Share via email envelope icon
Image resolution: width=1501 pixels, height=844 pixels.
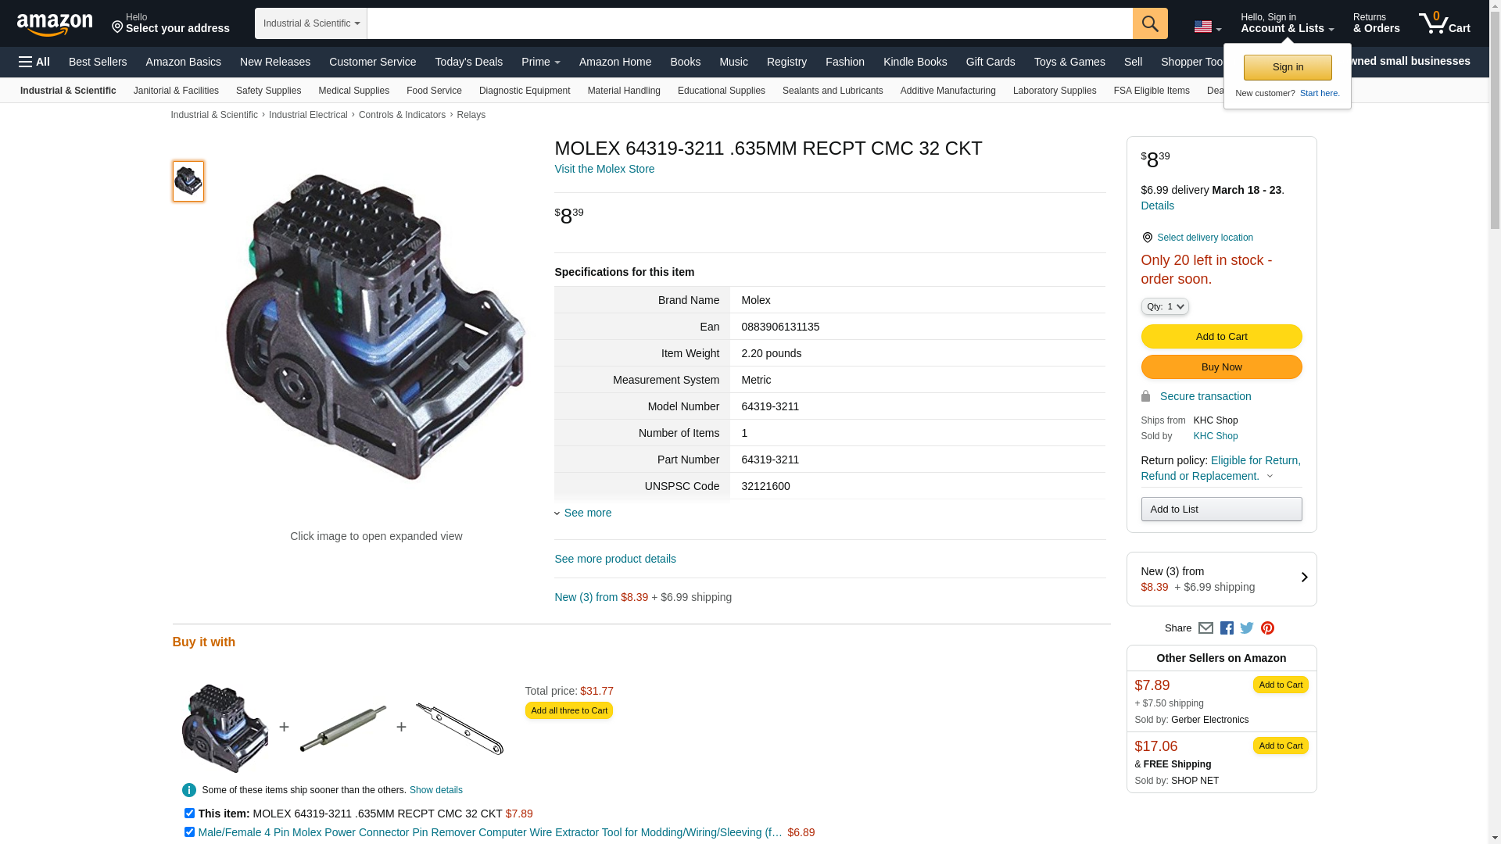pyautogui.click(x=1205, y=628)
